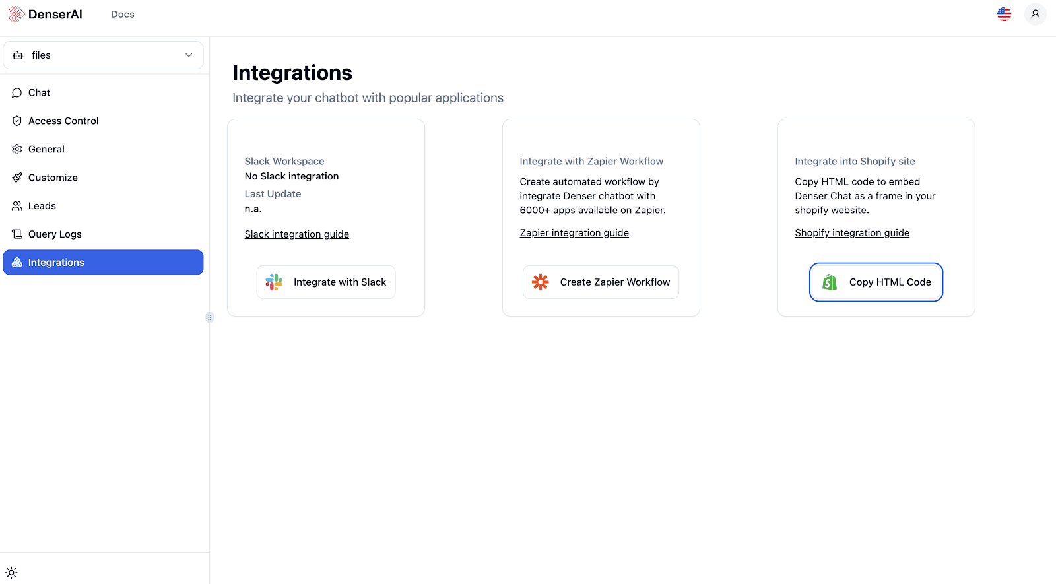Image resolution: width=1056 pixels, height=584 pixels.
Task: Click the 'Slack Workspace' label
Action: (x=284, y=162)
